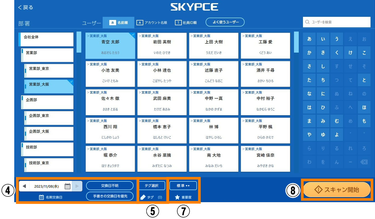The image size is (375, 219).
Task: Open the 標準 importance level selector
Action: point(183,186)
